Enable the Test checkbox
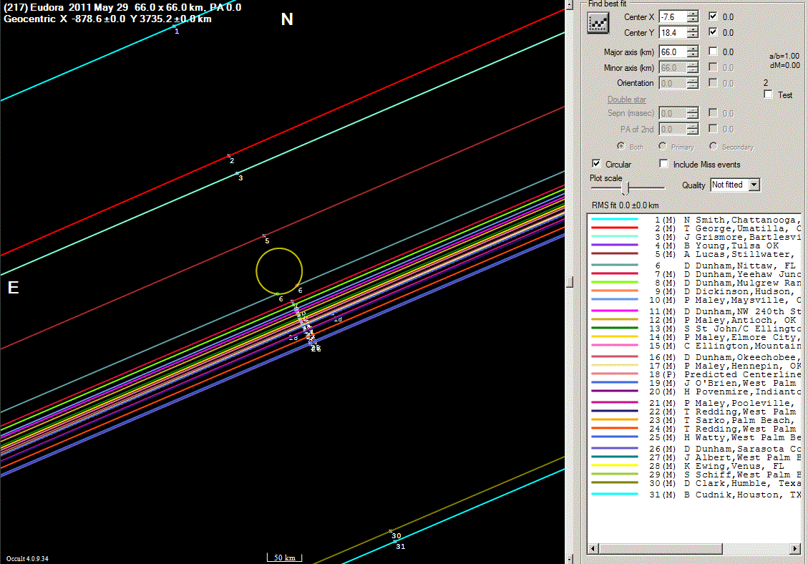 tap(769, 94)
